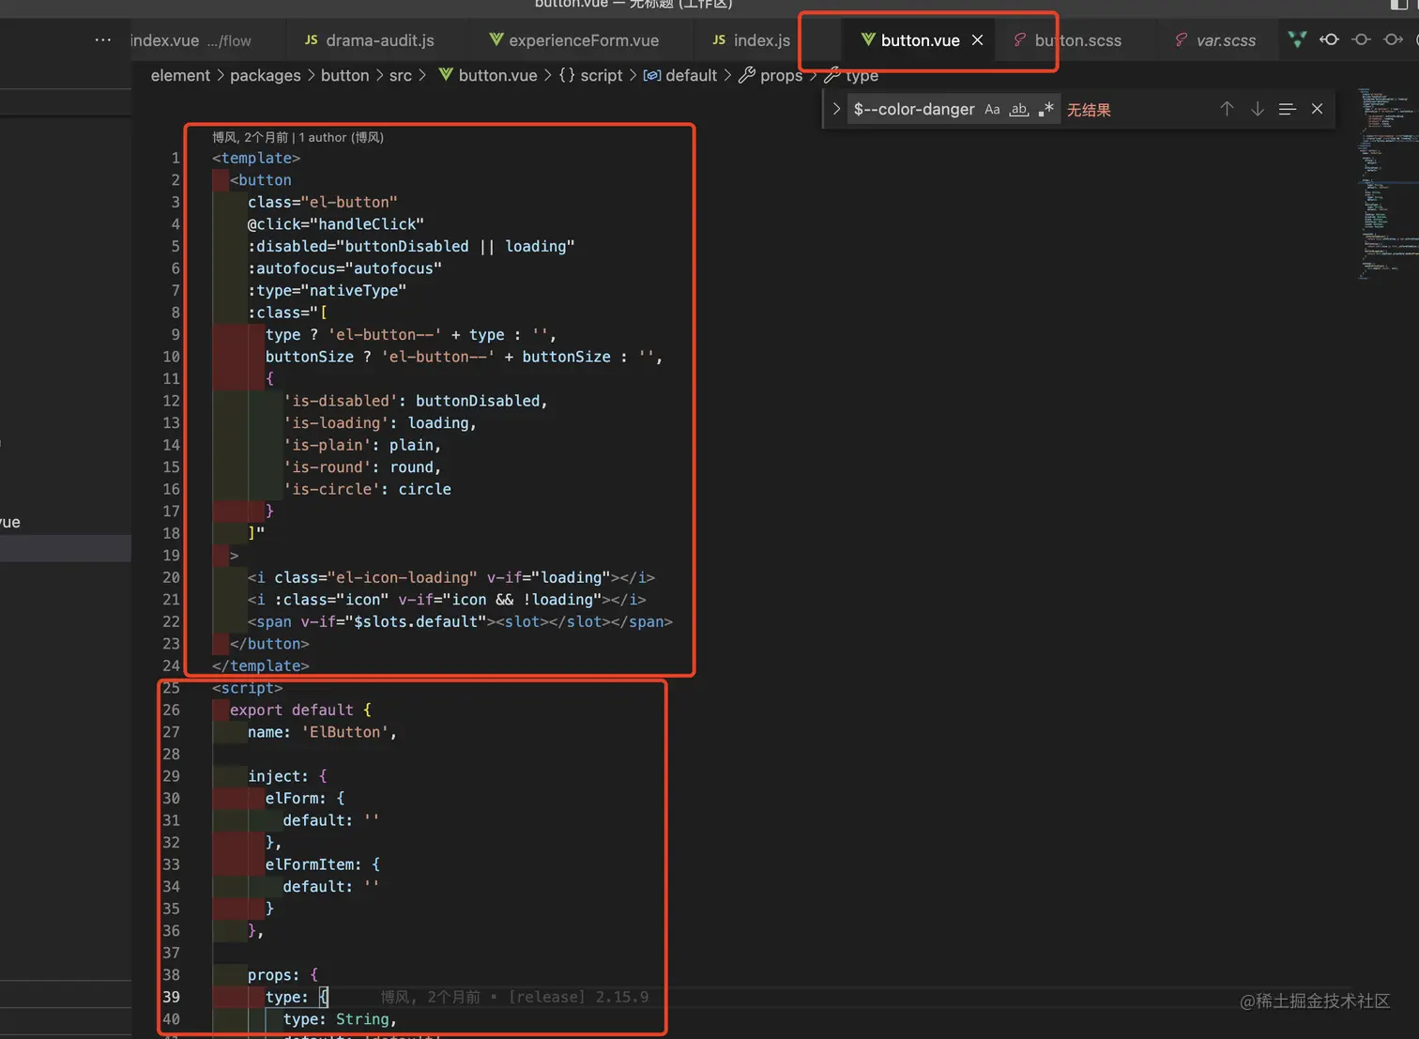The height and width of the screenshot is (1039, 1419).
Task: Switch to the experienceForm.vue tab
Action: click(583, 40)
